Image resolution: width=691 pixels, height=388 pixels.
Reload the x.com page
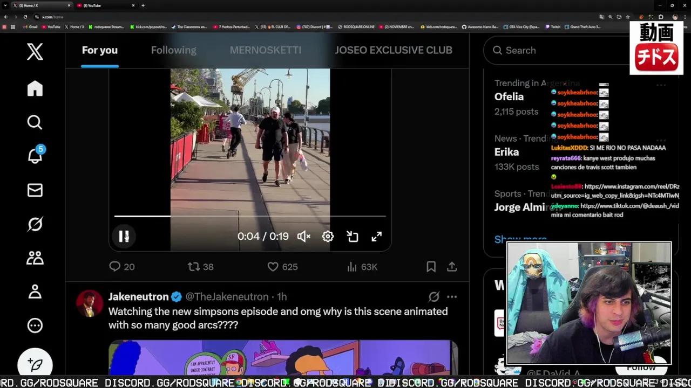pyautogui.click(x=25, y=17)
